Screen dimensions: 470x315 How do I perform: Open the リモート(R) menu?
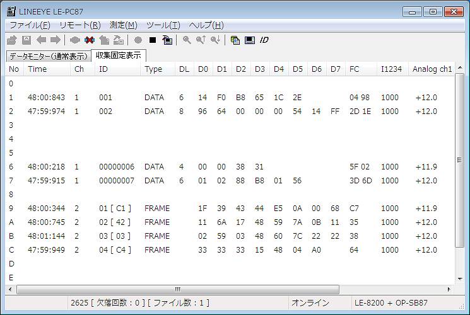pos(79,25)
